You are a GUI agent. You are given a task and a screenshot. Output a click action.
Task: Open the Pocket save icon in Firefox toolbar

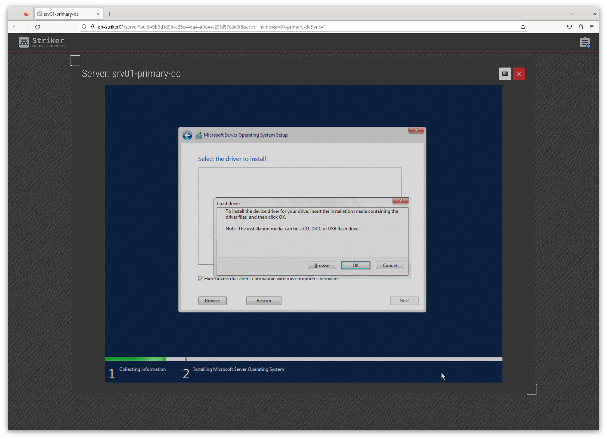point(569,27)
